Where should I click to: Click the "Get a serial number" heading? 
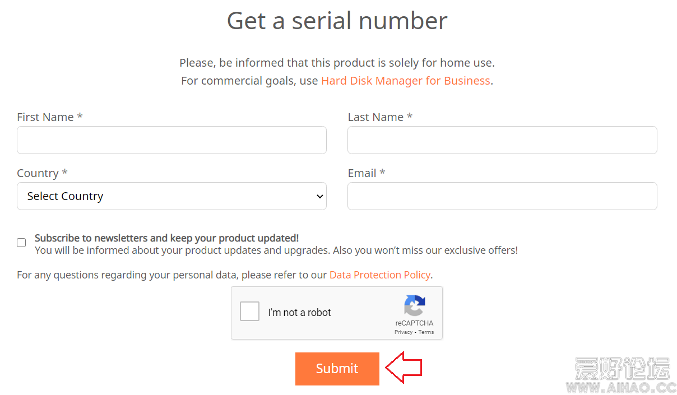click(x=337, y=21)
